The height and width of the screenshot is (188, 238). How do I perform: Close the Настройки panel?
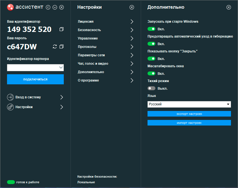132,7
